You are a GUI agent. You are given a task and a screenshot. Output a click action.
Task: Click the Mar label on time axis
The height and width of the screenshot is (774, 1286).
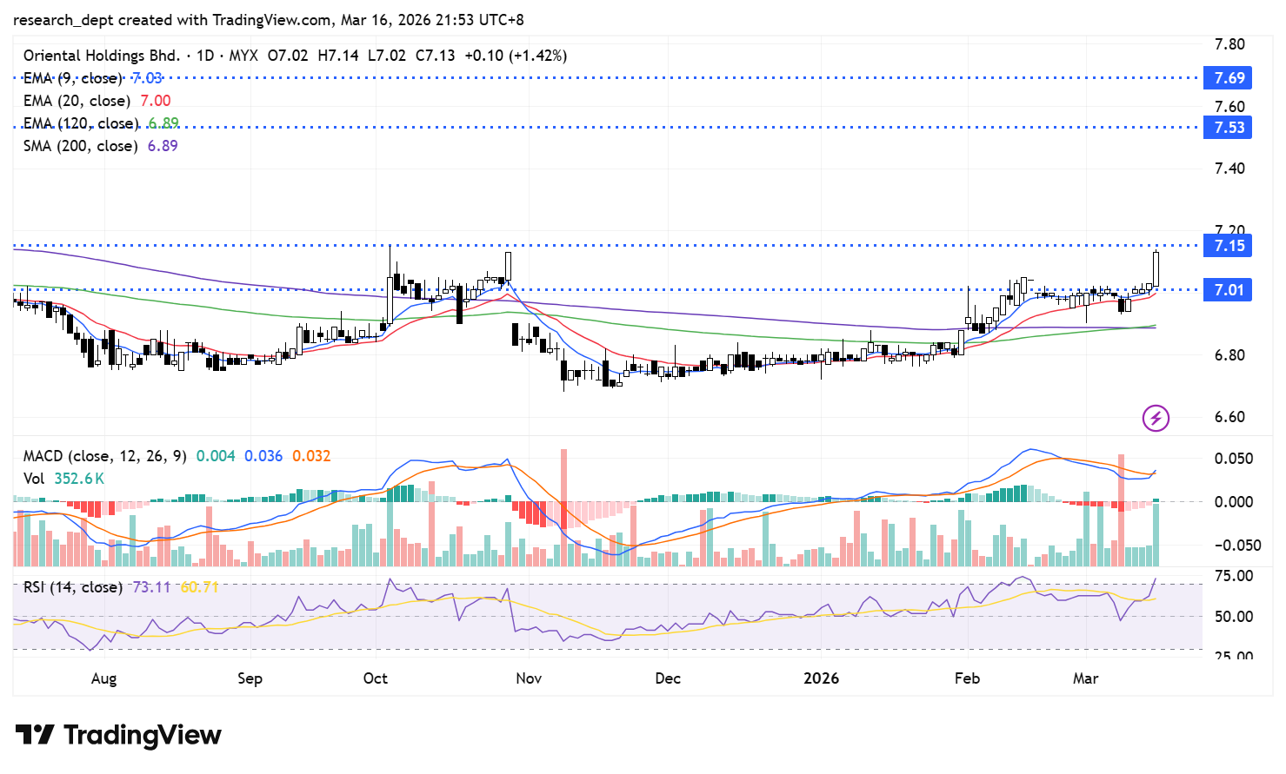pyautogui.click(x=1085, y=678)
